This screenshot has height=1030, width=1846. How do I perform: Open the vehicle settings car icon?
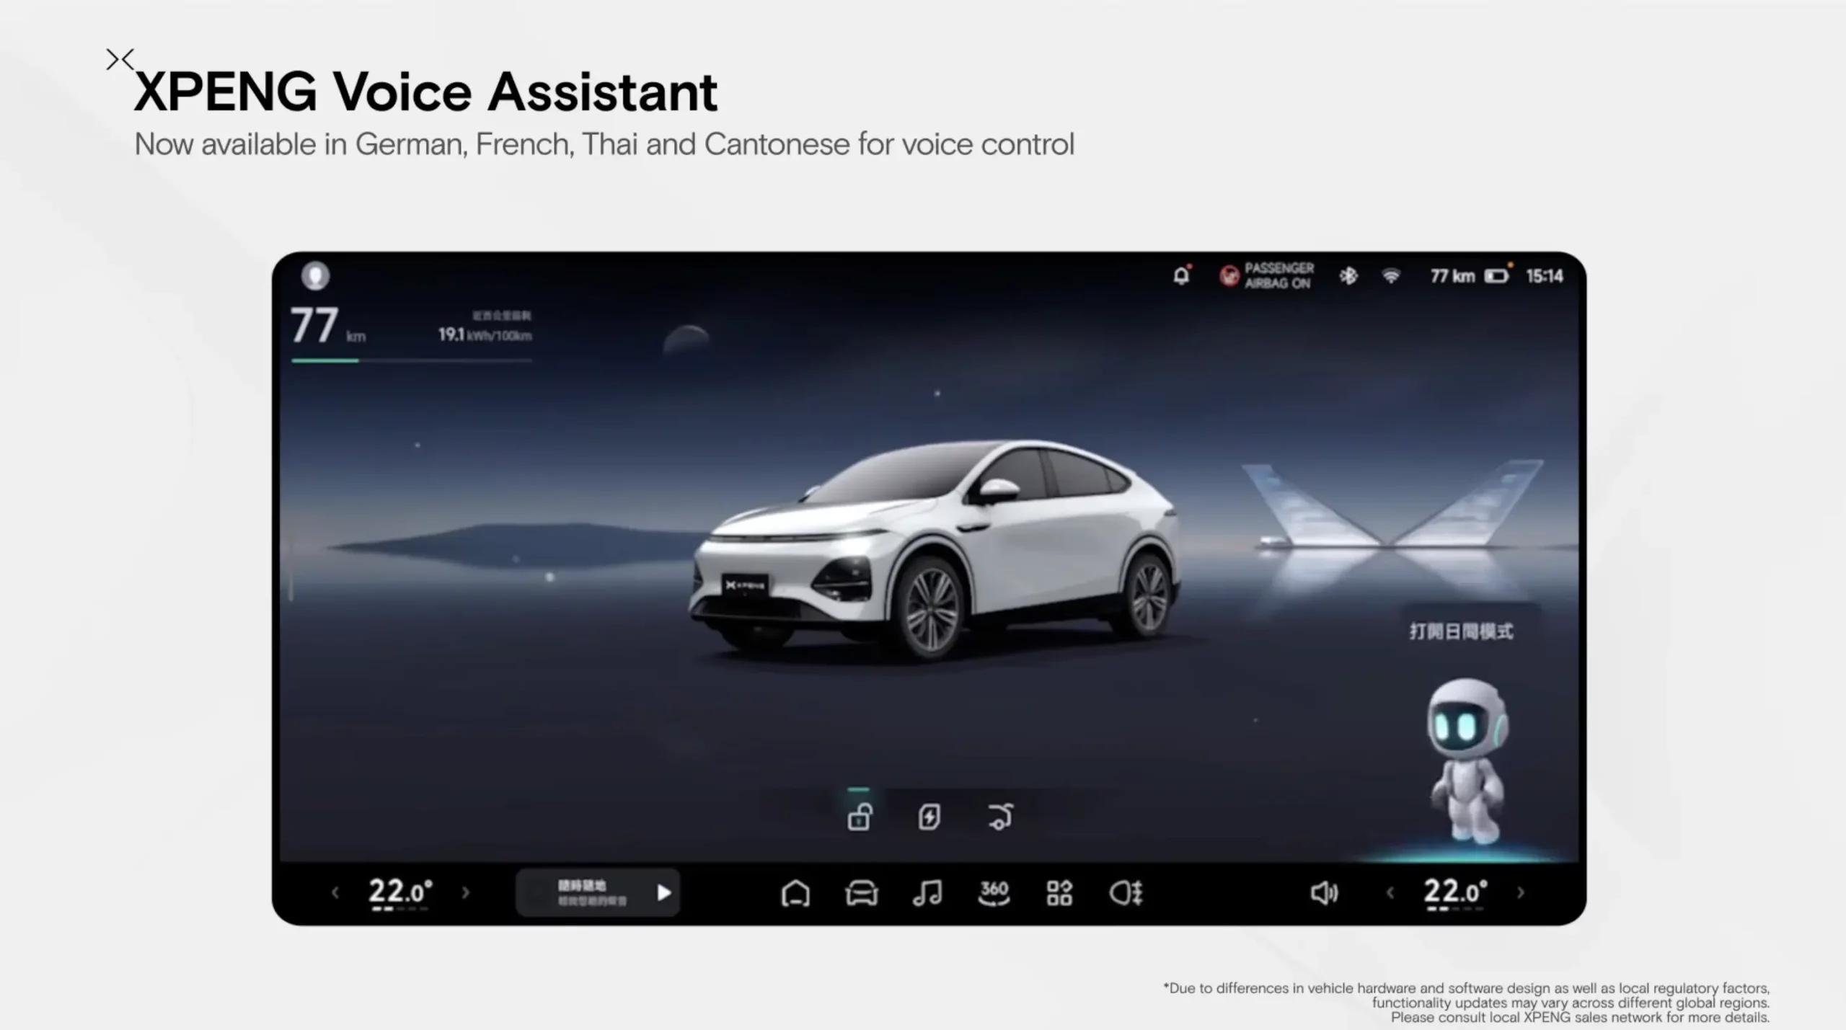pos(862,893)
